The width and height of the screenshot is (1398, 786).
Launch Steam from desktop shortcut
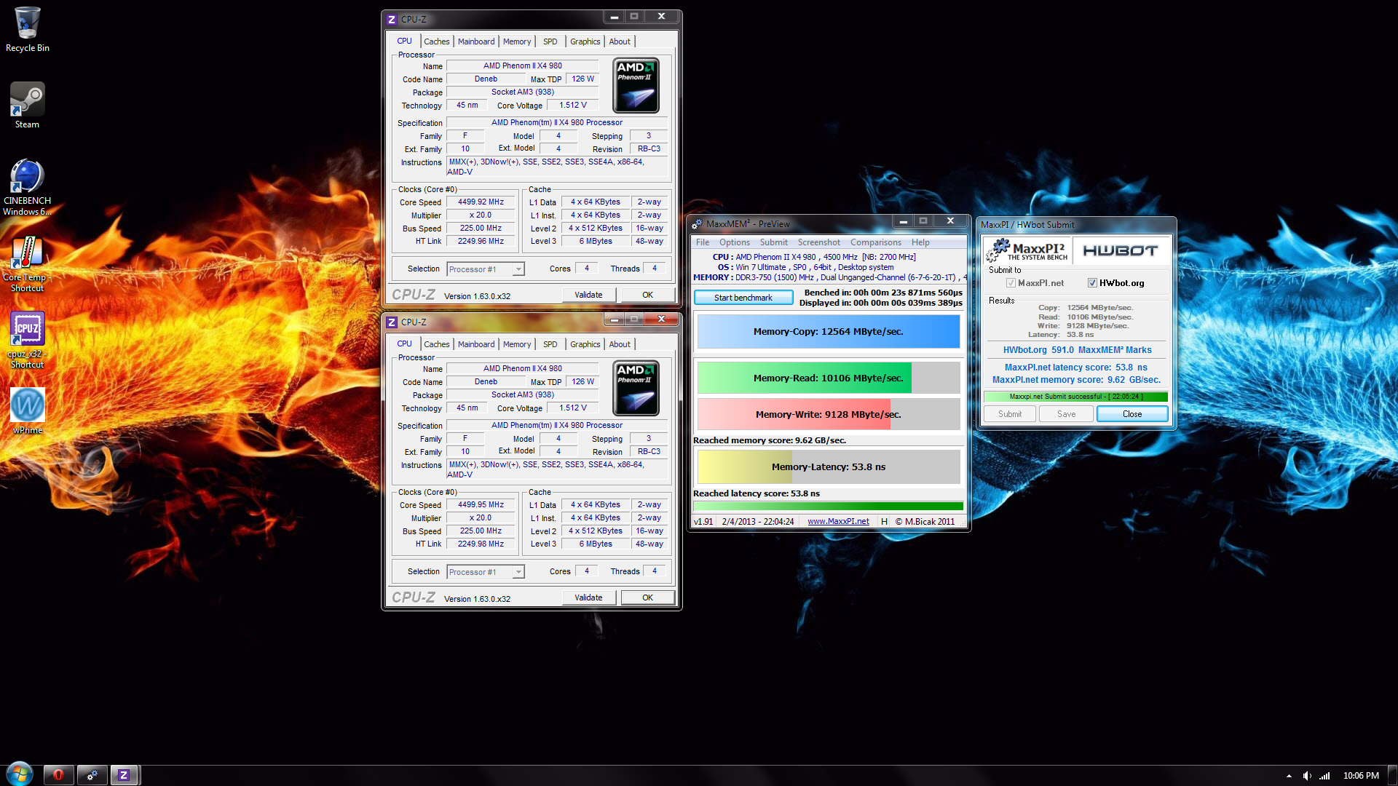[x=28, y=105]
